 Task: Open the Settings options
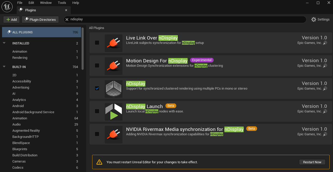pos(320,20)
